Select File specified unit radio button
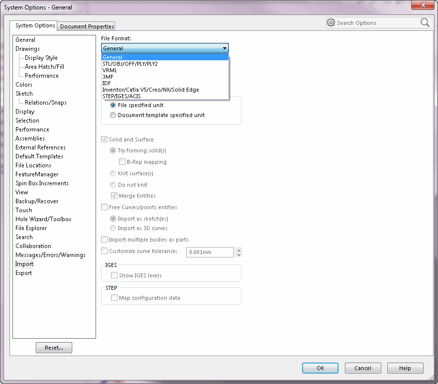Screen dimensions: 438x384 113,105
